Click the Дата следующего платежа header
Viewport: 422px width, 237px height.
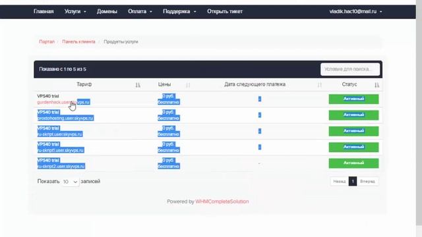(255, 84)
